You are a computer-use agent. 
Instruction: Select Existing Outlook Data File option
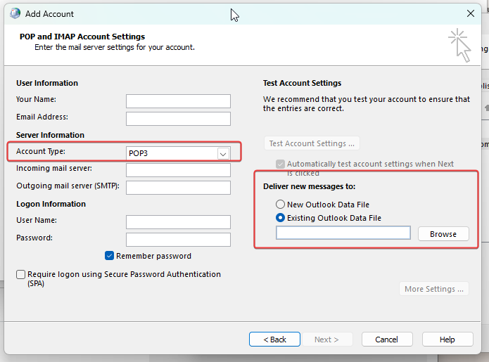(x=280, y=218)
